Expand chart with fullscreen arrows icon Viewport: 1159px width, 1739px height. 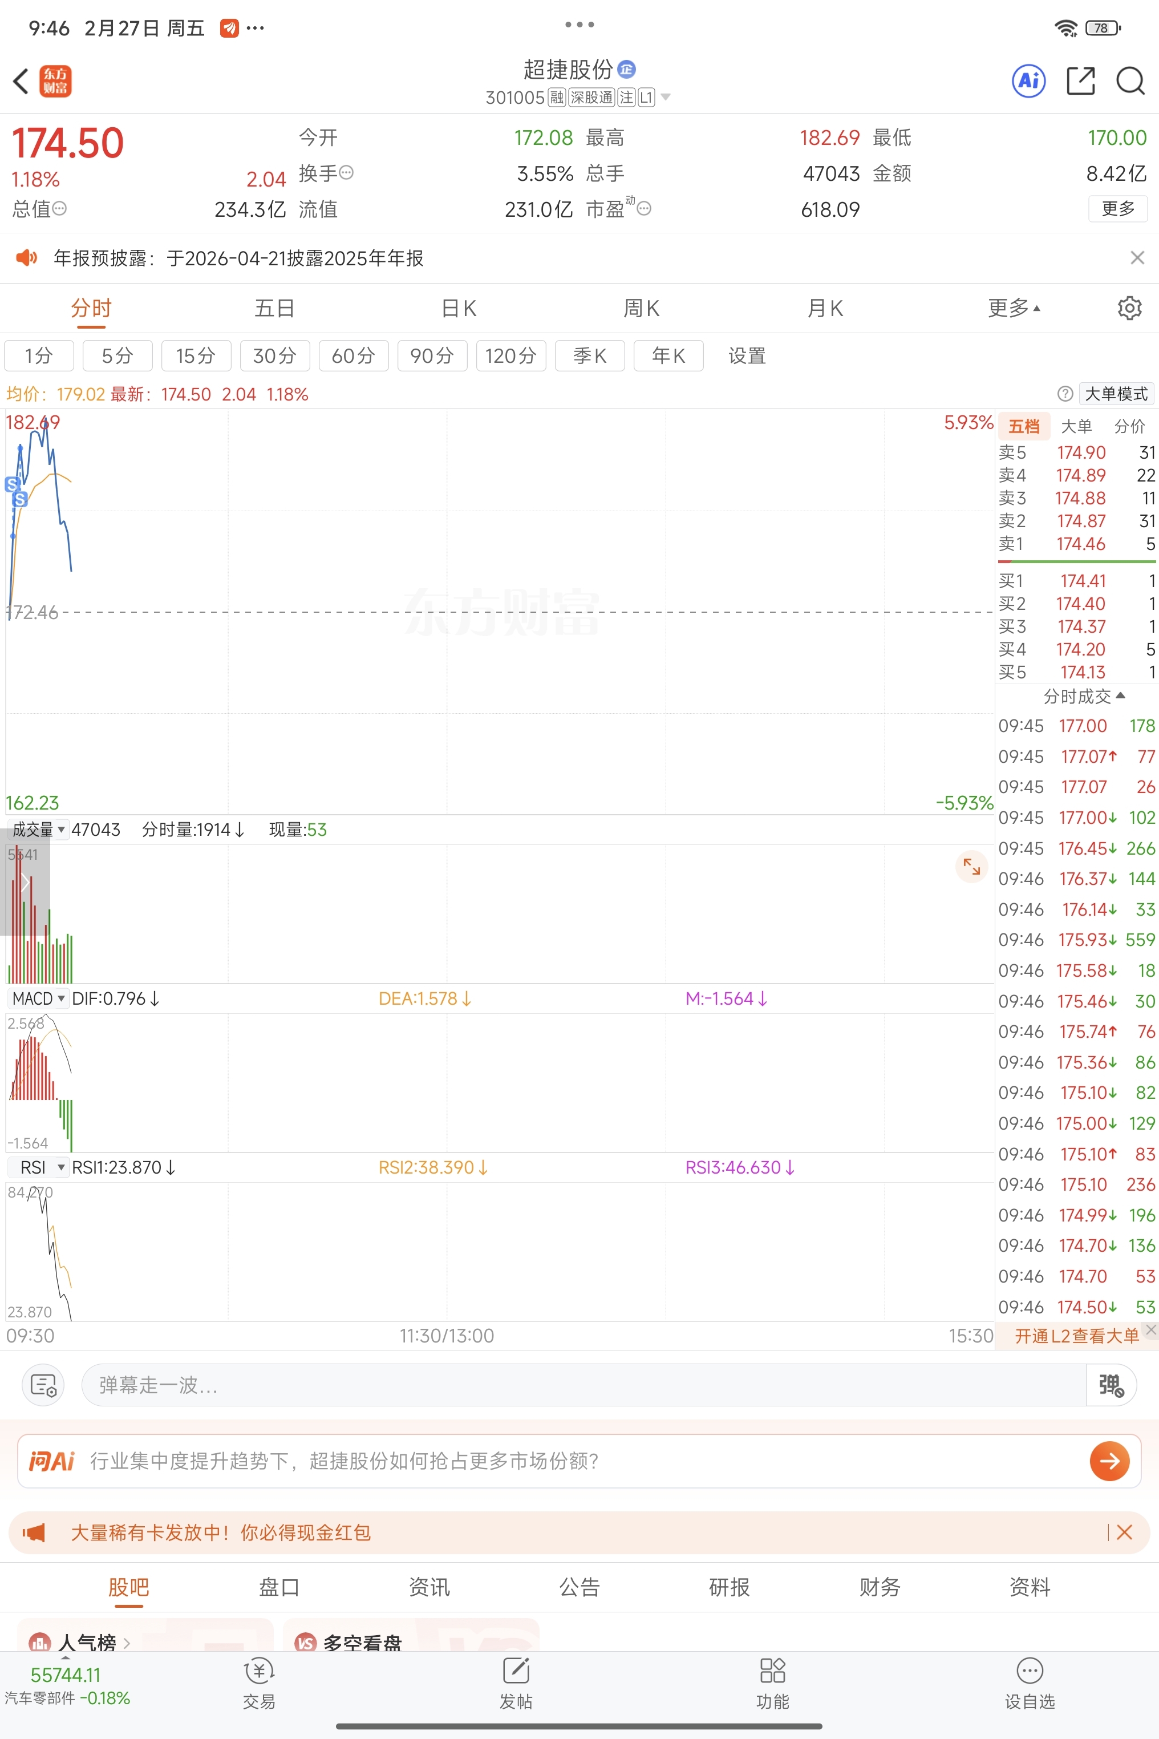click(x=971, y=867)
